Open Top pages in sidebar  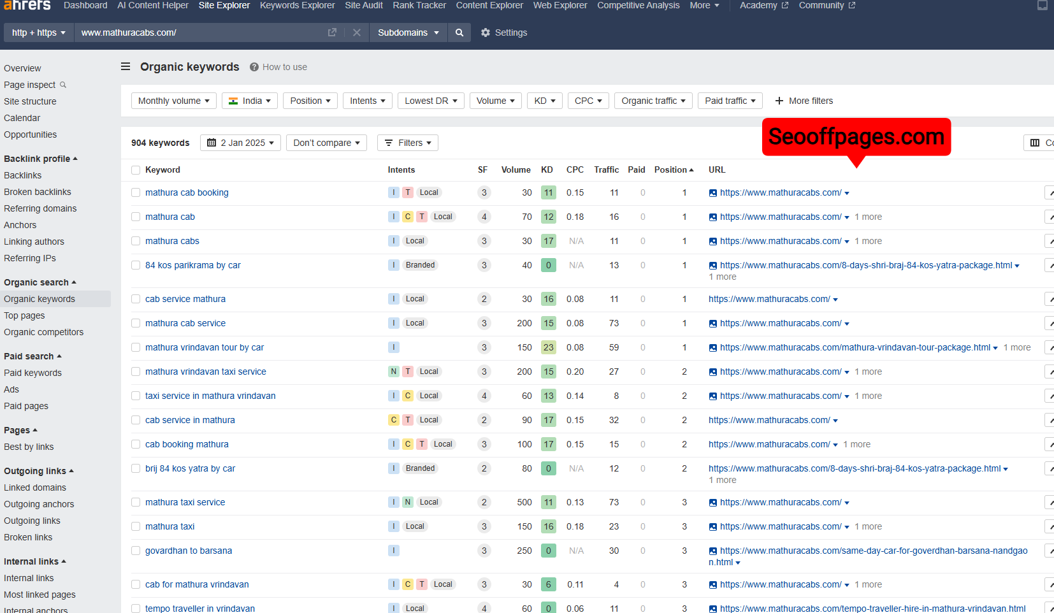tap(24, 315)
